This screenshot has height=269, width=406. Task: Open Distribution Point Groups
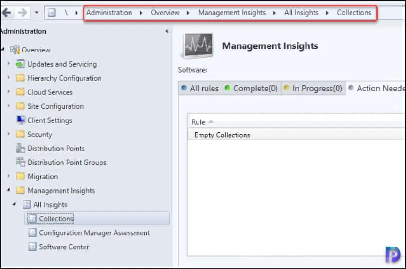pyautogui.click(x=67, y=163)
